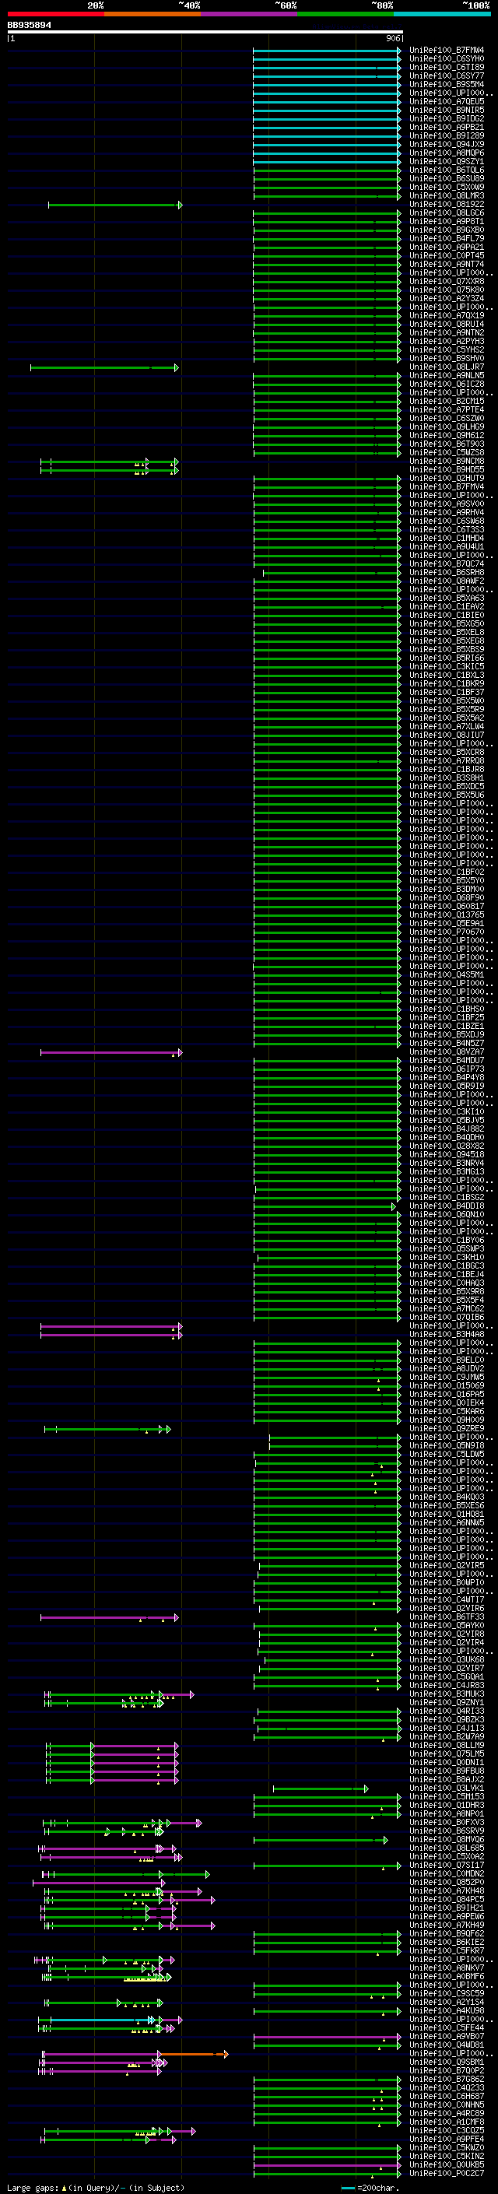Click the red segment of the identity legend

(55, 15)
